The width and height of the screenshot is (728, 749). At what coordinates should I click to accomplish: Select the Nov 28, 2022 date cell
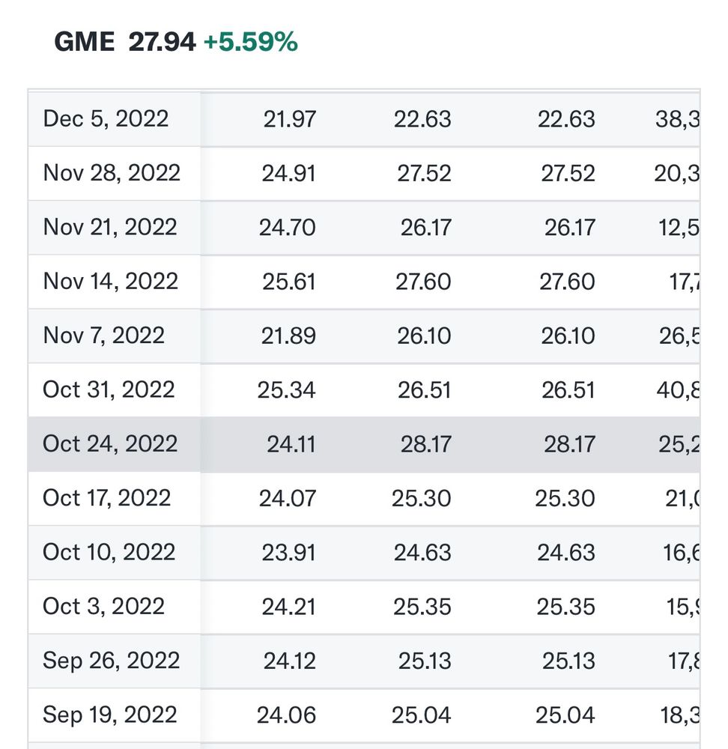(112, 173)
